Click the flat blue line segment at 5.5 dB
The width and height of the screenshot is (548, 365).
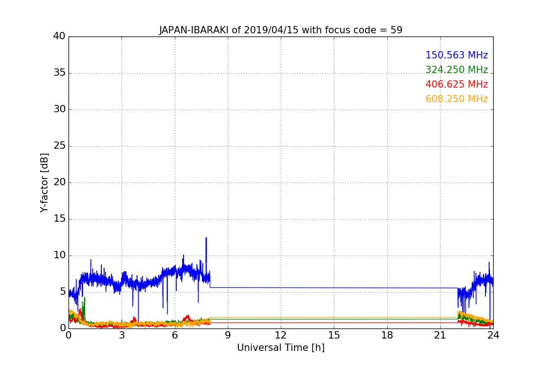(x=334, y=288)
